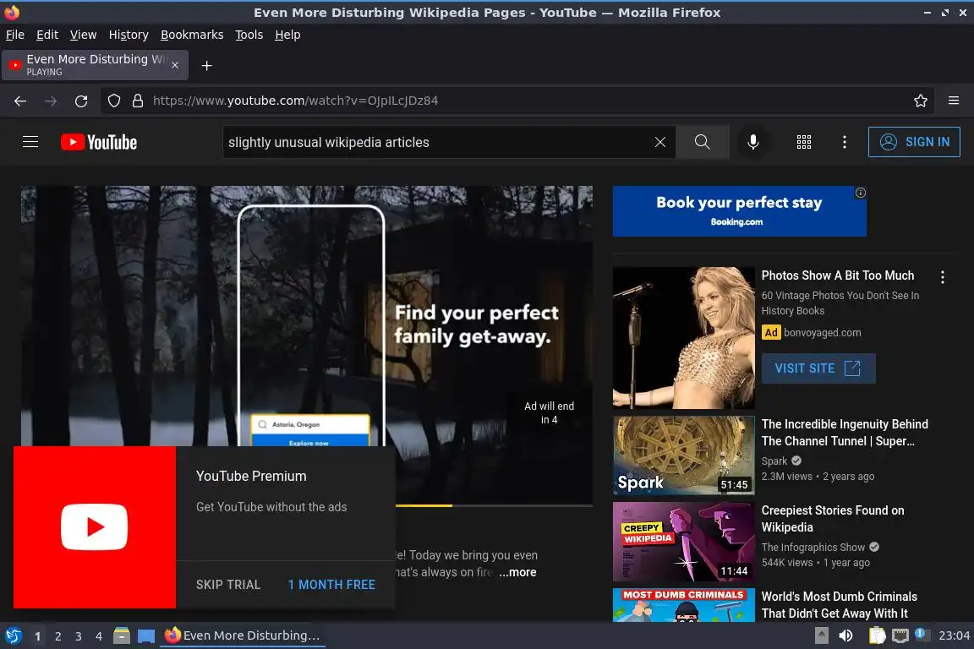Open the YouTube apps grid icon
The width and height of the screenshot is (974, 649).
(804, 142)
